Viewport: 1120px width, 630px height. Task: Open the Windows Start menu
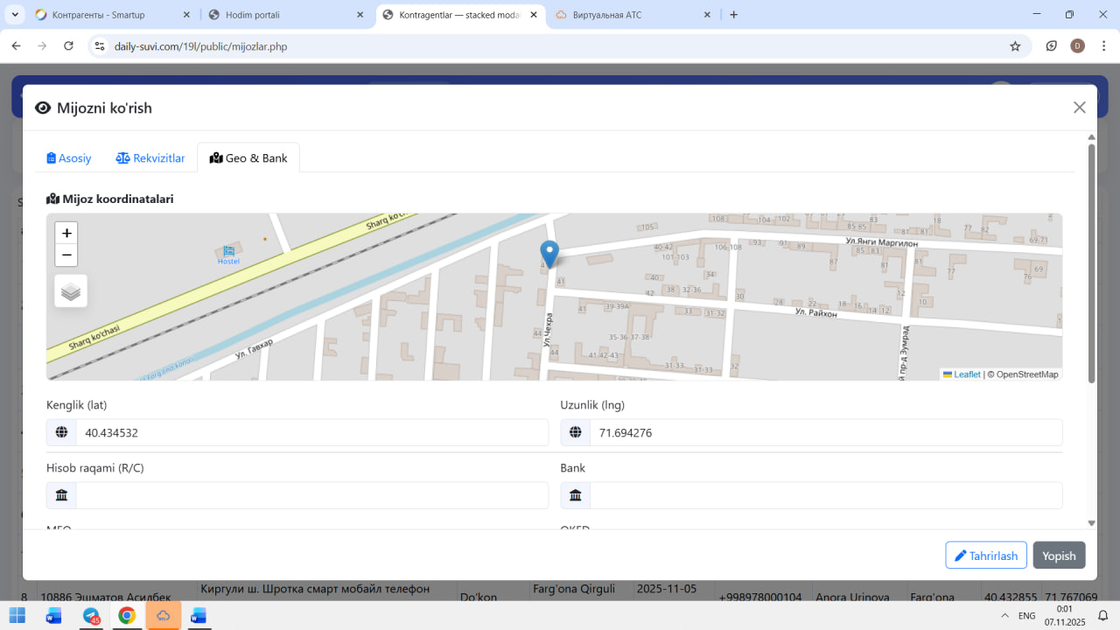click(17, 616)
